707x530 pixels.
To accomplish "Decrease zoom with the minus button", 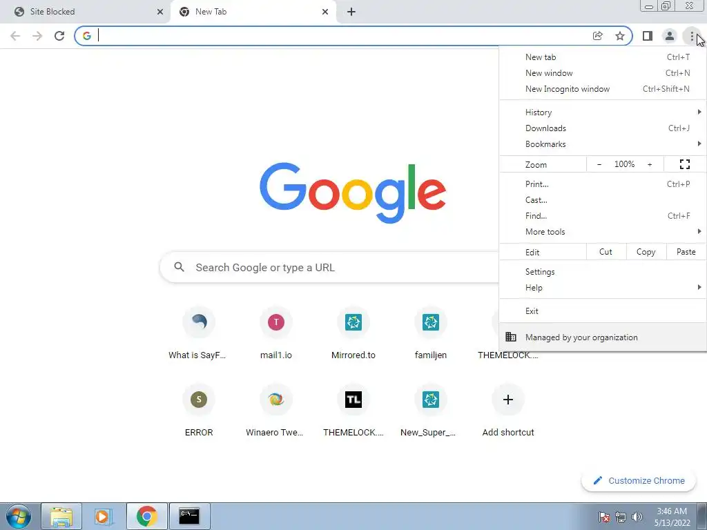I will [599, 164].
